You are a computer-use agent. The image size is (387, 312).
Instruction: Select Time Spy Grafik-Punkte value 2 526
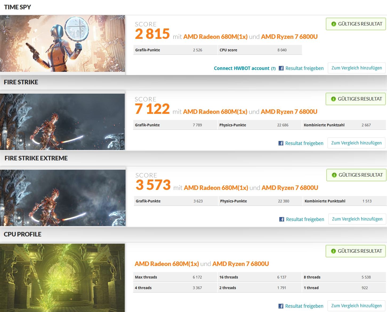pos(197,50)
